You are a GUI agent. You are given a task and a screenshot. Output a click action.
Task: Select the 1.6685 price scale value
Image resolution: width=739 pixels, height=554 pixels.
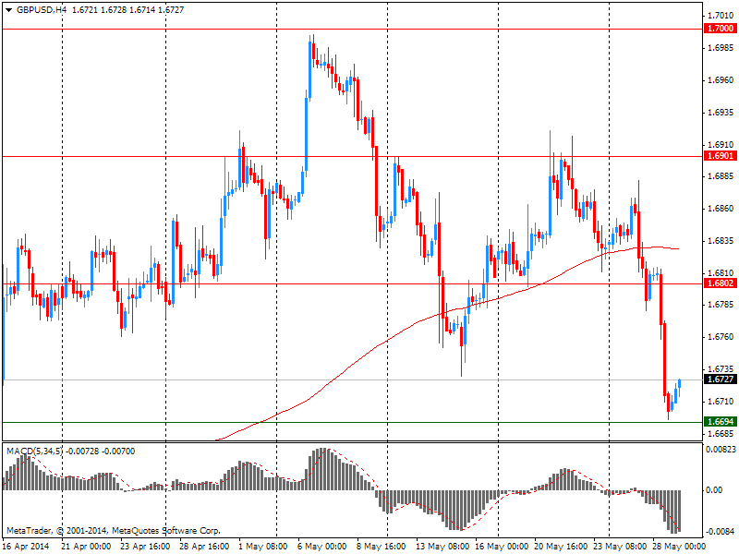[721, 433]
